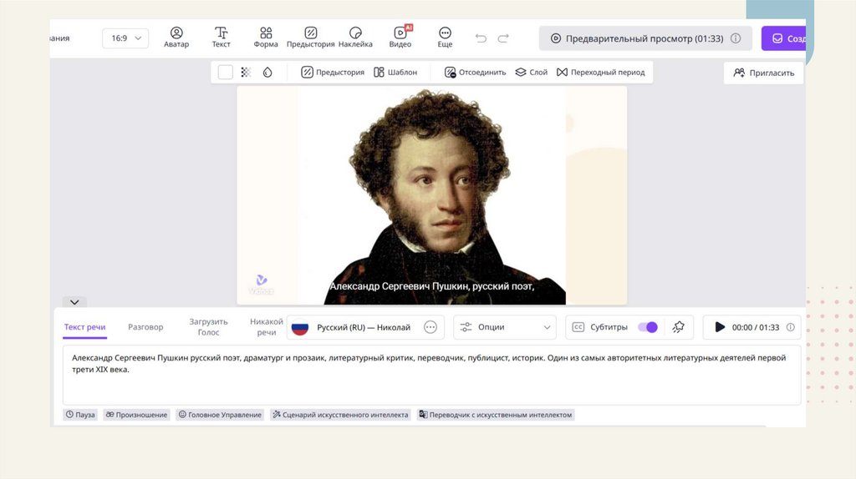Click the Произношение pronunciation button

(136, 415)
